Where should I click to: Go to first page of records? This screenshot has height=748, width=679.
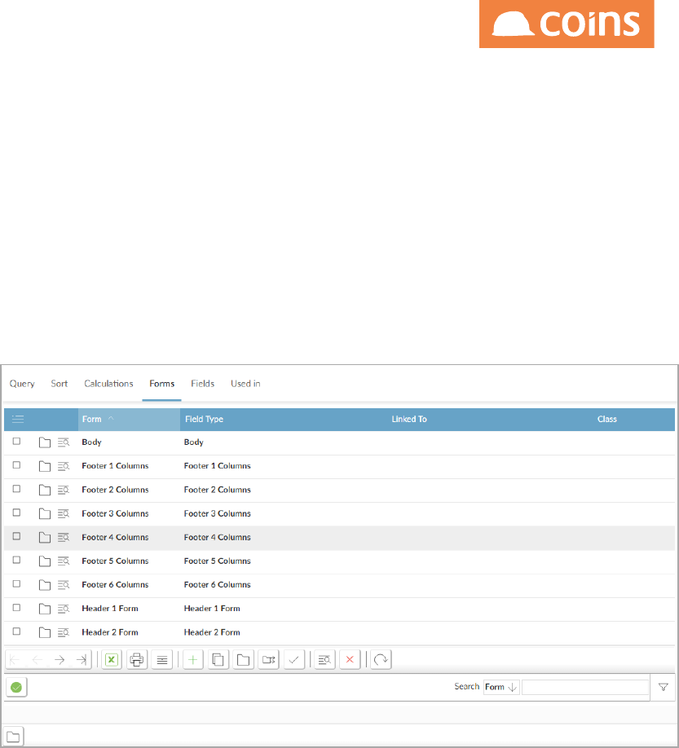point(15,660)
